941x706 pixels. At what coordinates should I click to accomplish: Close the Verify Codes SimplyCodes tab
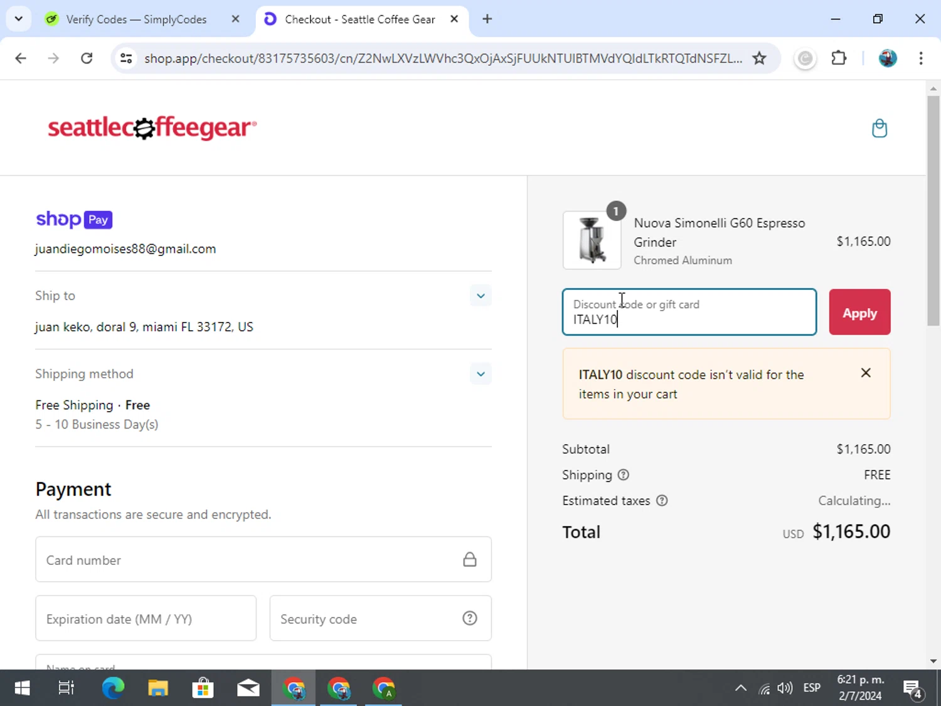[x=235, y=19]
